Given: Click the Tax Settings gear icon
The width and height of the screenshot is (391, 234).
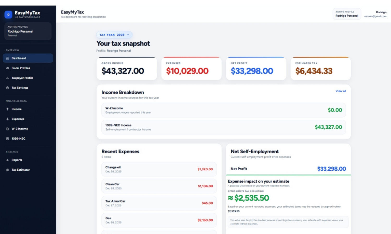Looking at the screenshot, I should coord(8,88).
